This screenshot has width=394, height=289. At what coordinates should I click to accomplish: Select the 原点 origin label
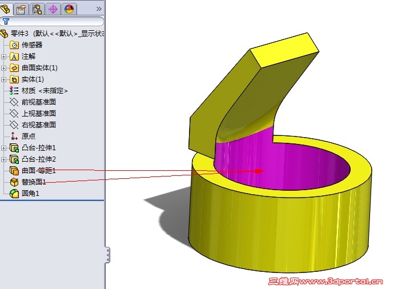click(29, 136)
